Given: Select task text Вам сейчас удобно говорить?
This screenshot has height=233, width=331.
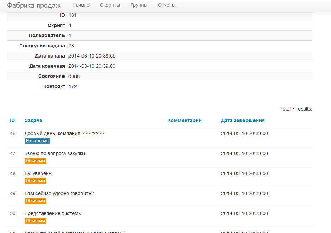Looking at the screenshot, I should coord(59,194).
